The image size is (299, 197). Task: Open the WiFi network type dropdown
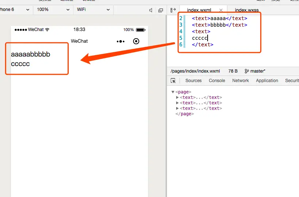(94, 10)
